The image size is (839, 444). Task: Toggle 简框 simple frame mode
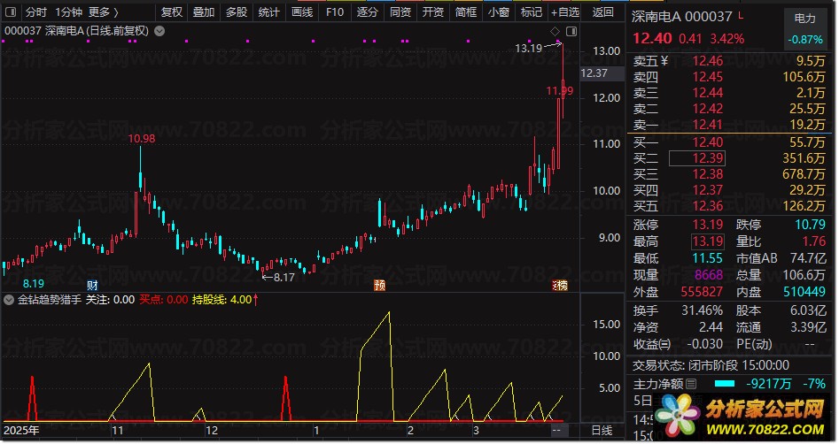[x=465, y=11]
